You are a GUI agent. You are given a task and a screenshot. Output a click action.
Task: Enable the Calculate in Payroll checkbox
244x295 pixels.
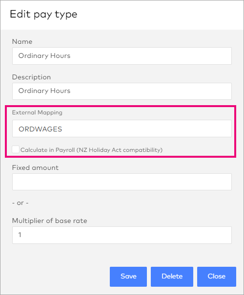click(16, 149)
